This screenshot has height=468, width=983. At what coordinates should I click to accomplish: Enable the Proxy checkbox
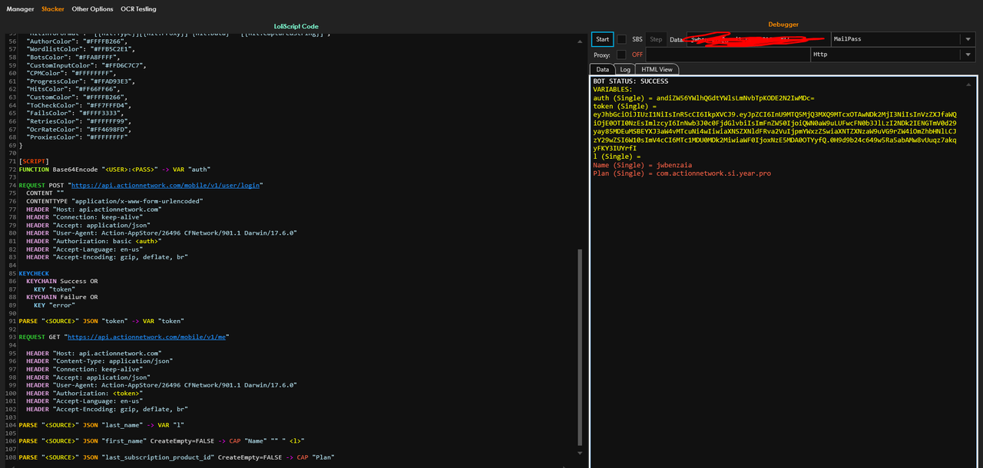621,54
